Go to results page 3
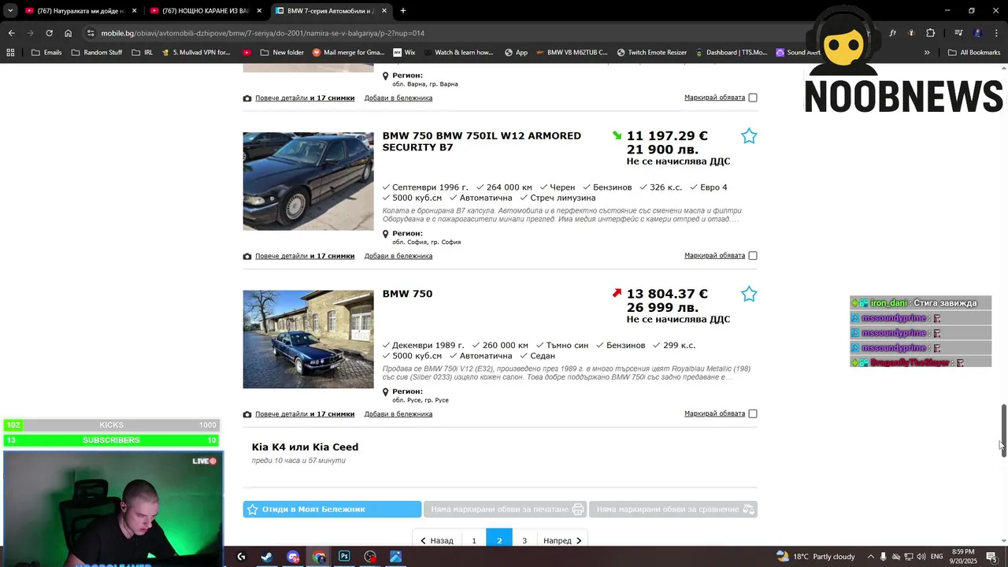The width and height of the screenshot is (1008, 567). [x=524, y=540]
